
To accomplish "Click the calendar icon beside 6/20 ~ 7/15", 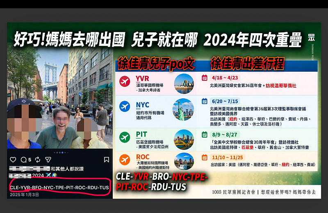I will coord(204,101).
